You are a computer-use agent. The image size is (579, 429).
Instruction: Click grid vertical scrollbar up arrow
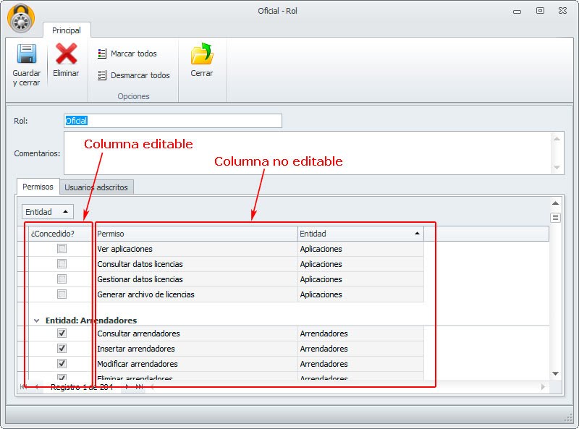pos(555,203)
